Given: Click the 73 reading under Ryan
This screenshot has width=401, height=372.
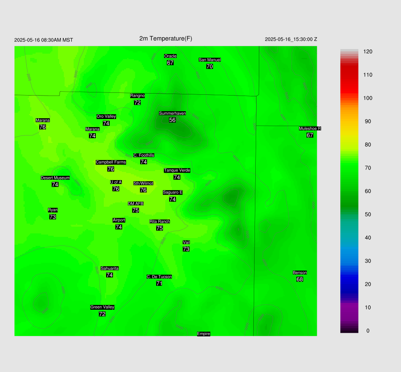Looking at the screenshot, I should point(53,217).
